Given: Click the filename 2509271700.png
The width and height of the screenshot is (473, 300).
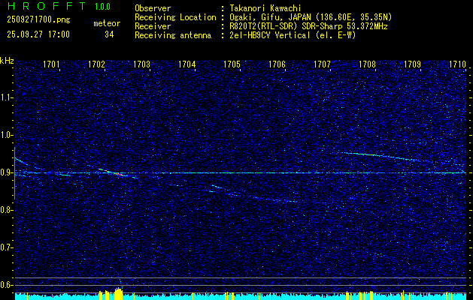Looking at the screenshot, I should (38, 19).
